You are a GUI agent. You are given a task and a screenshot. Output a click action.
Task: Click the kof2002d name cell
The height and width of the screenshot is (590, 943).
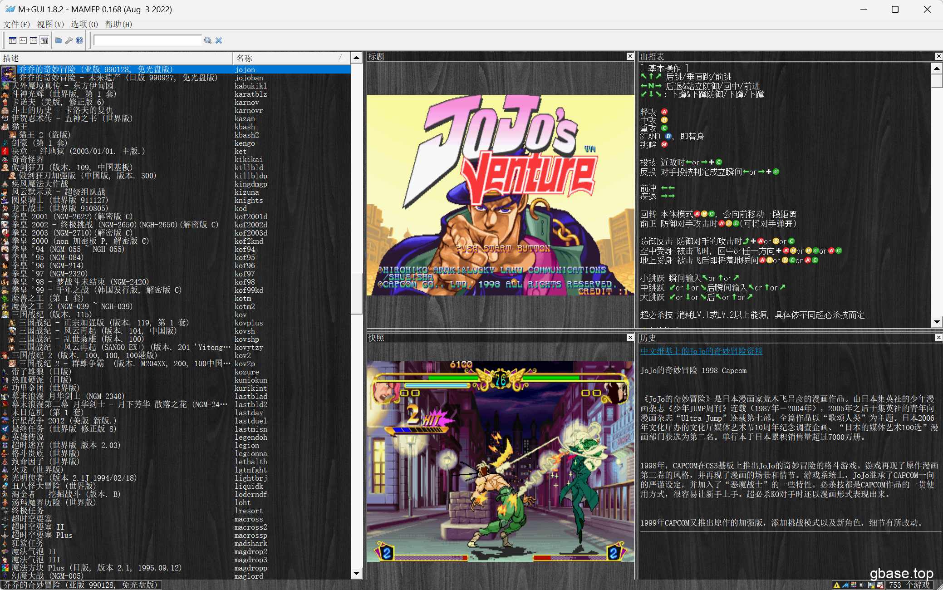(x=251, y=225)
